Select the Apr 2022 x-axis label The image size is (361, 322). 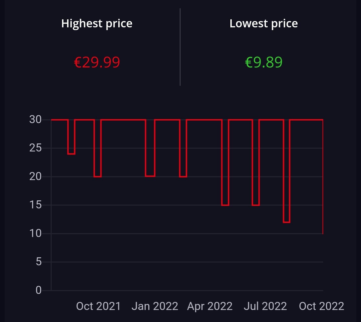pos(210,306)
